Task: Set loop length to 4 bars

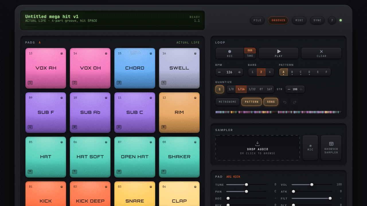Action: tap(270, 72)
